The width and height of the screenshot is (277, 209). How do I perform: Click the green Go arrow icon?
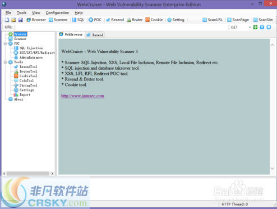pyautogui.click(x=255, y=27)
